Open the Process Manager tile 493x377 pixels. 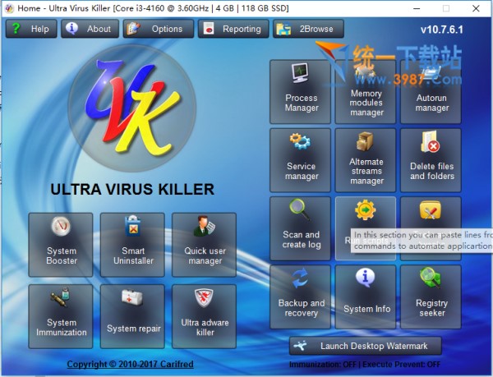tap(300, 92)
